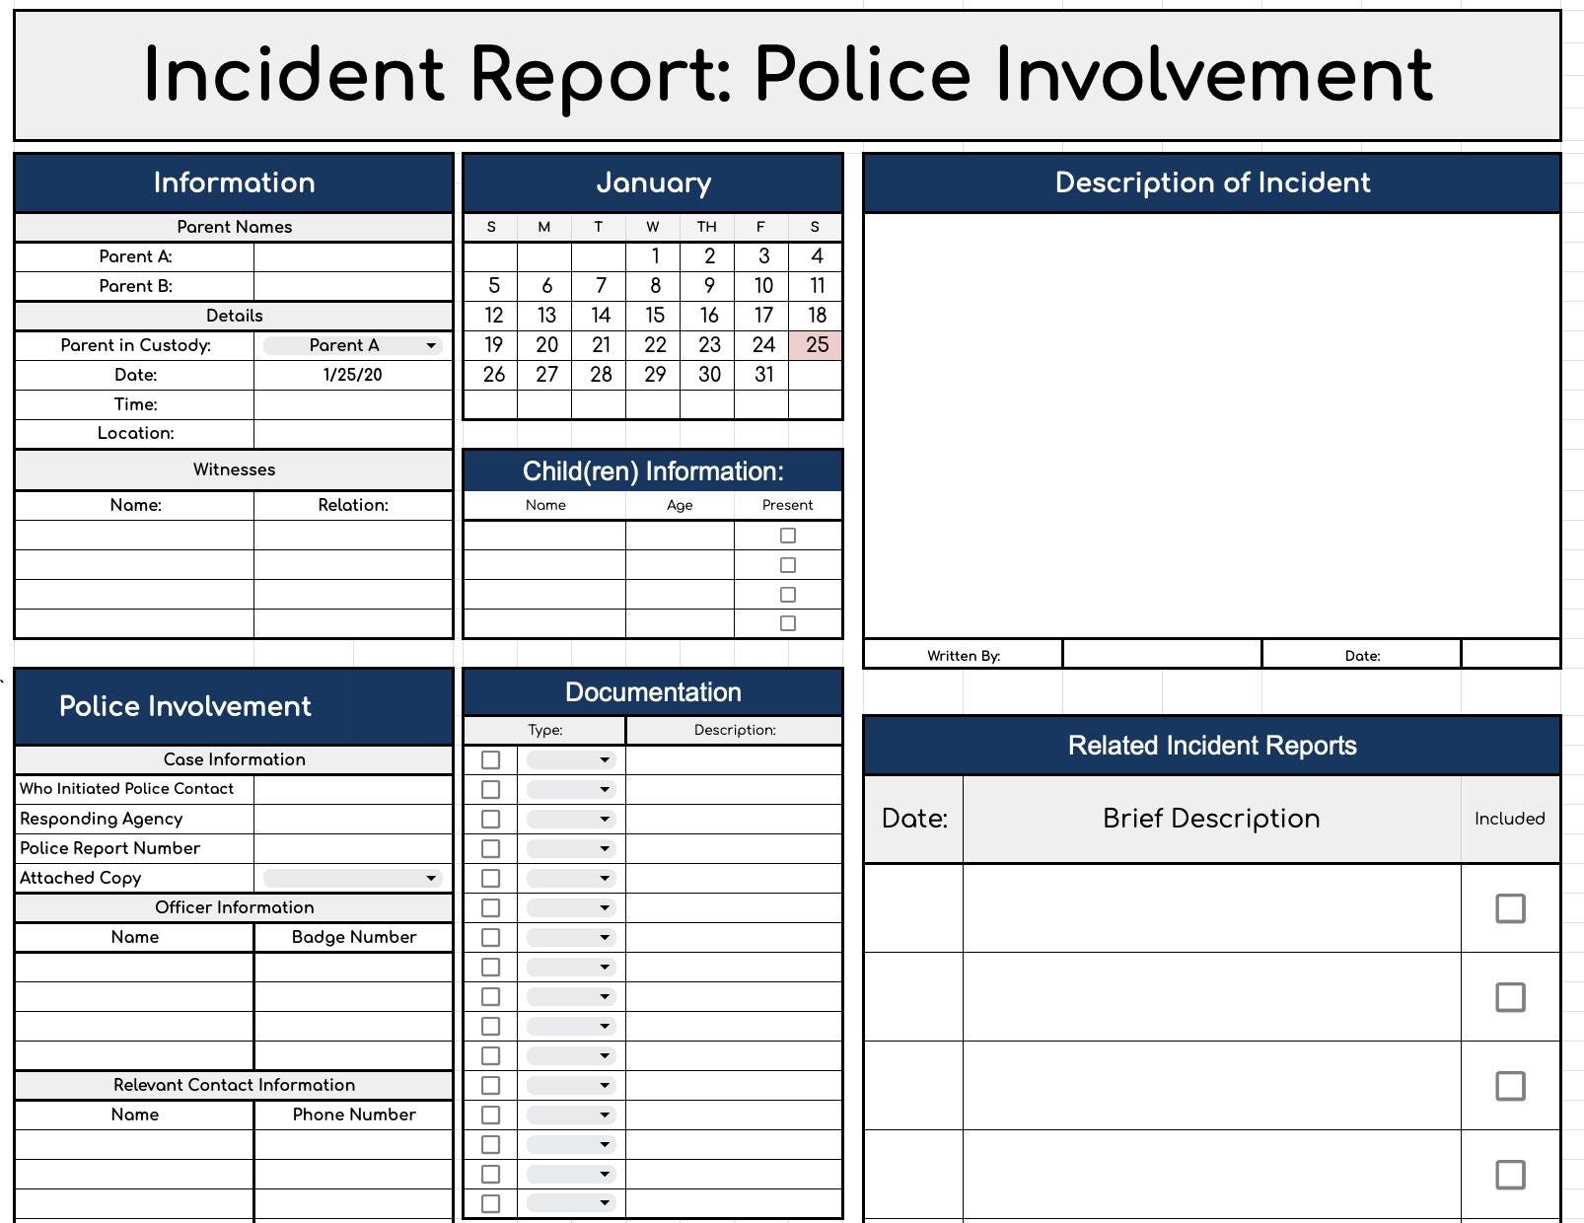Click the Parent B name field
Viewport: 1584px width, 1223px height.
click(352, 286)
